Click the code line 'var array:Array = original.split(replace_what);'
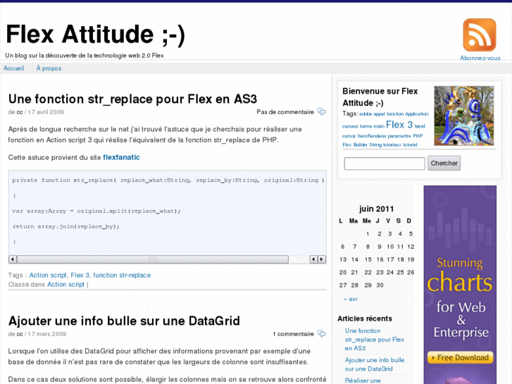Screen dimensions: 512x384 (x=96, y=211)
